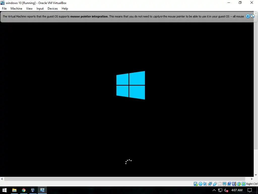
Task: Dismiss the mouse pointer integration notification
Action: (248, 16)
